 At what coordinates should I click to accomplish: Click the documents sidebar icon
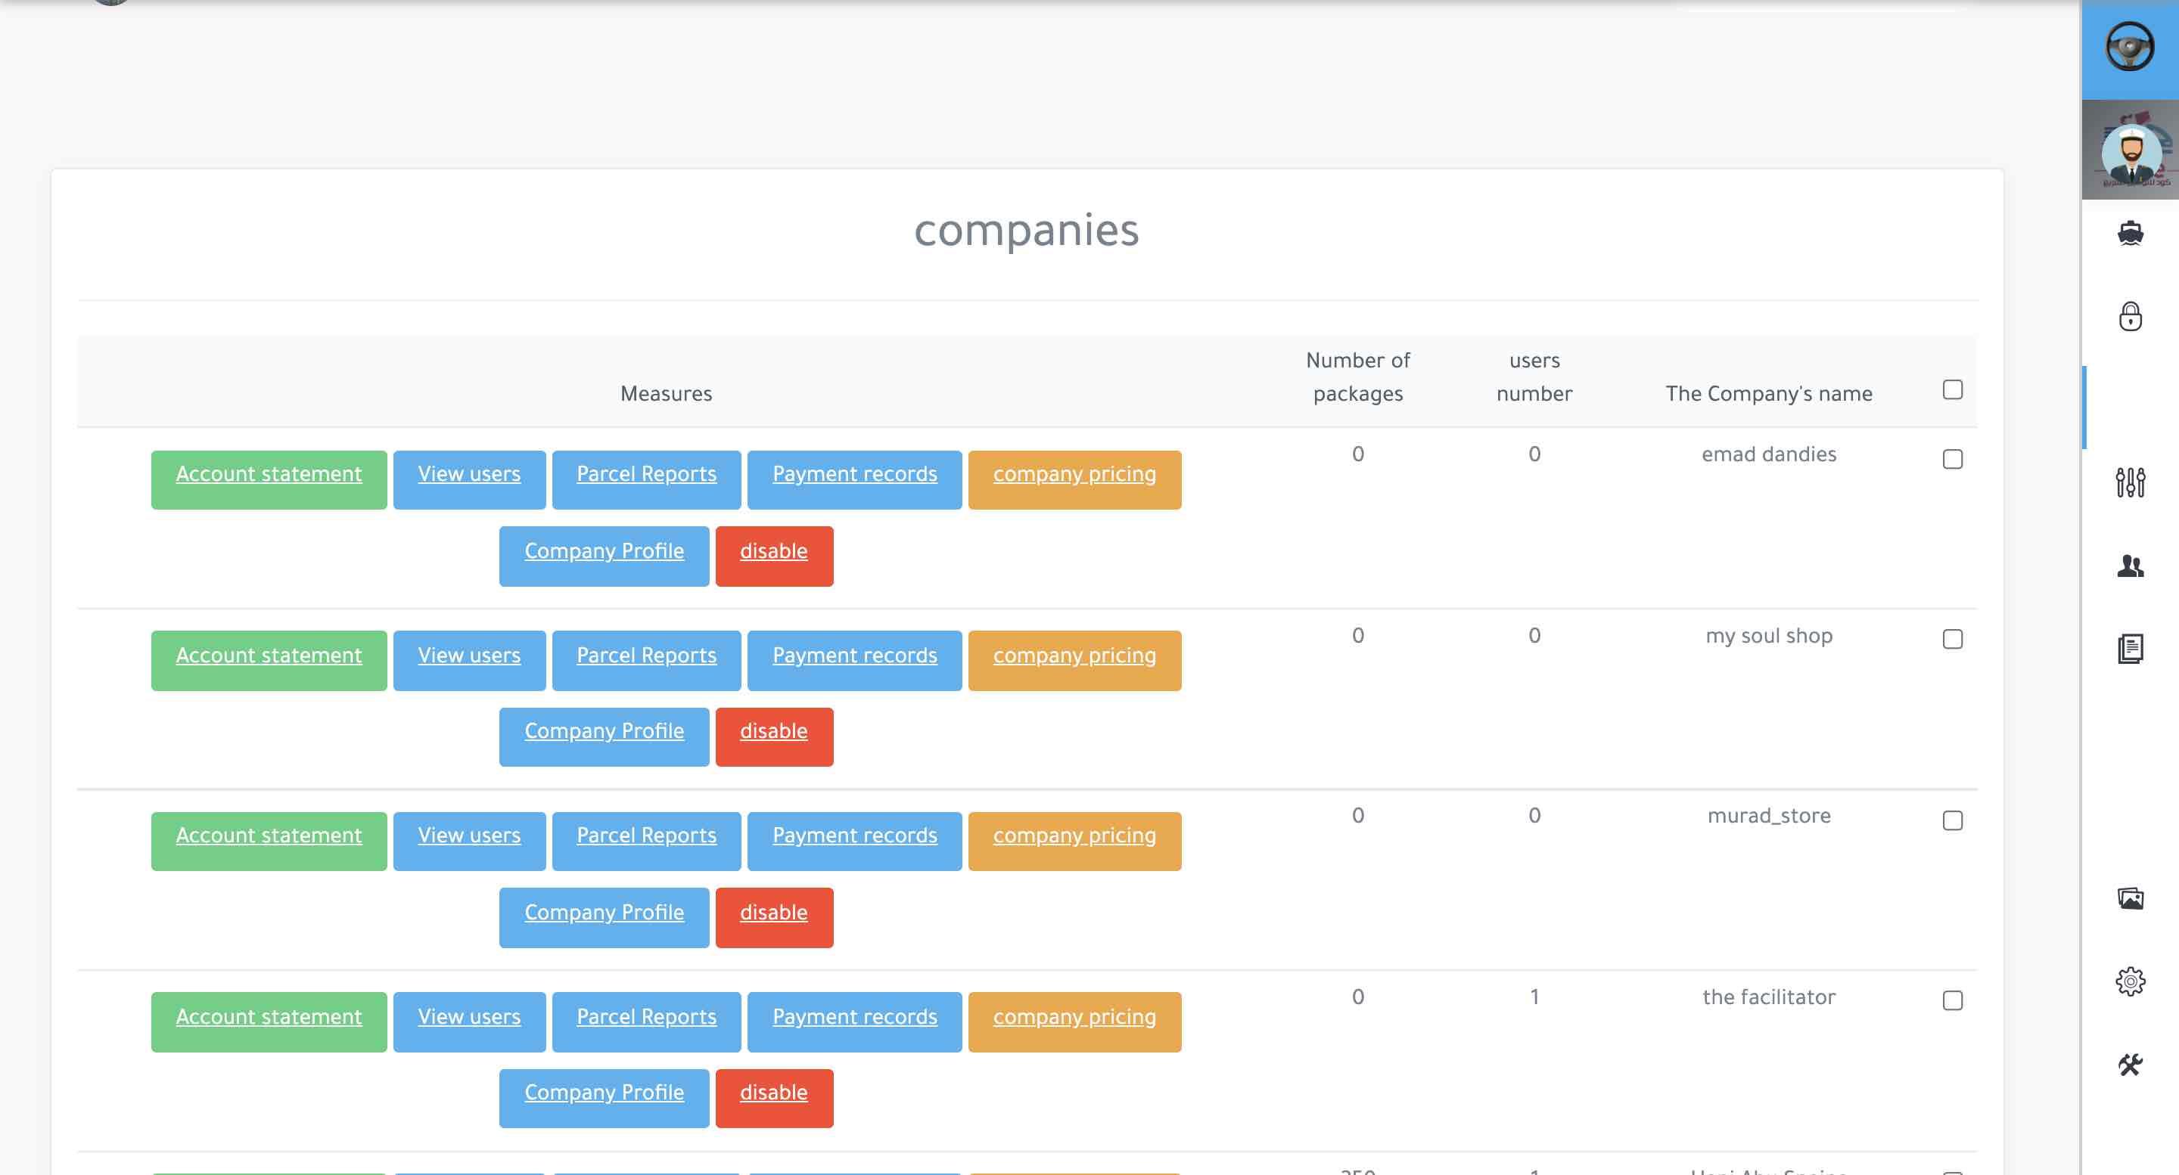click(x=2130, y=648)
